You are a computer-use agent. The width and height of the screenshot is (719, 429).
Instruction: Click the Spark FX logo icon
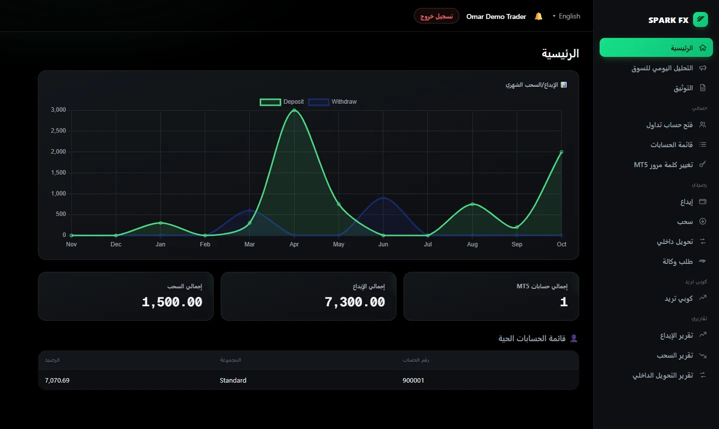[x=701, y=19]
